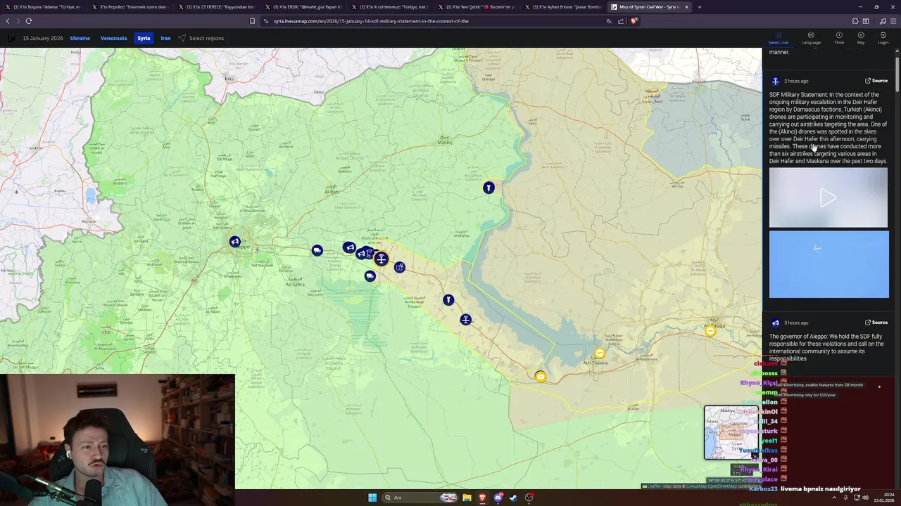Open Steam from the taskbar
This screenshot has height=506, width=901.
[x=513, y=498]
